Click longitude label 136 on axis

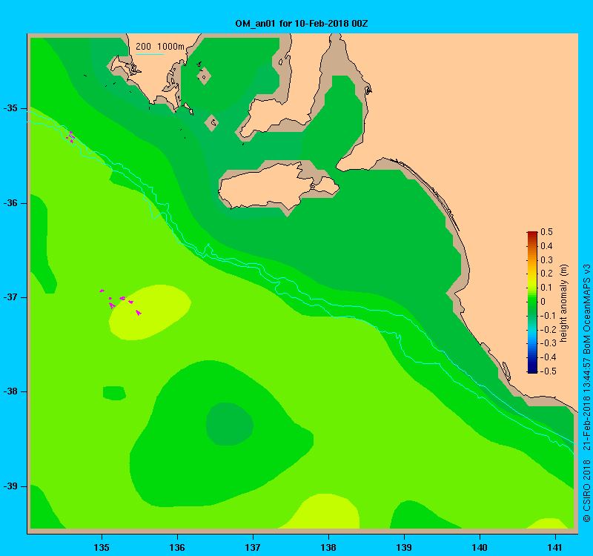click(x=177, y=547)
